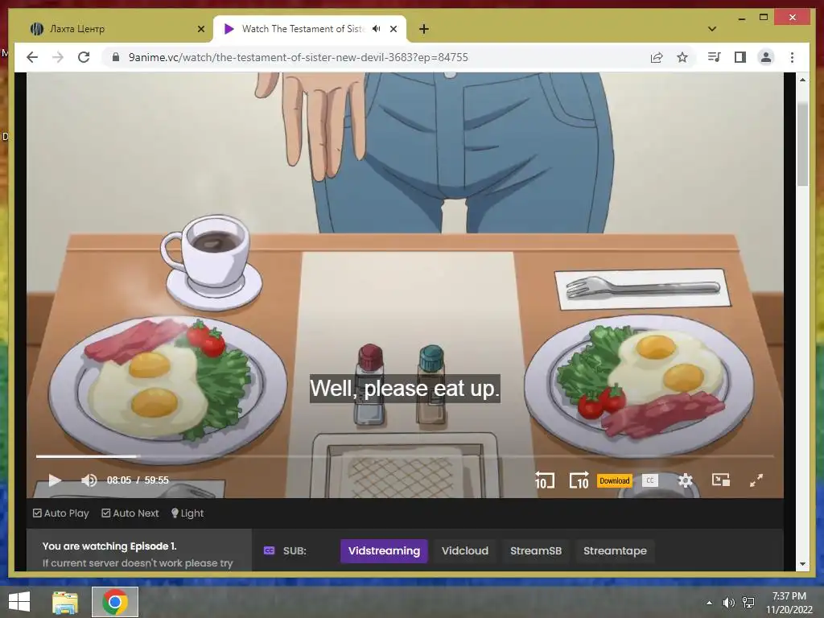Enable picture-in-picture mode
Viewport: 824px width, 618px height.
click(720, 480)
